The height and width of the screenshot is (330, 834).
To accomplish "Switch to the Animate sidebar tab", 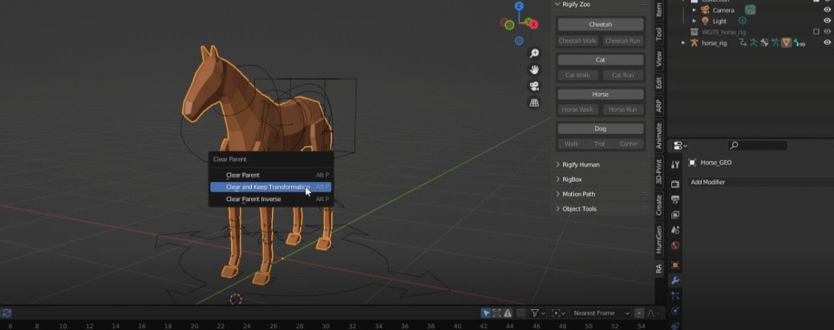I will click(659, 135).
